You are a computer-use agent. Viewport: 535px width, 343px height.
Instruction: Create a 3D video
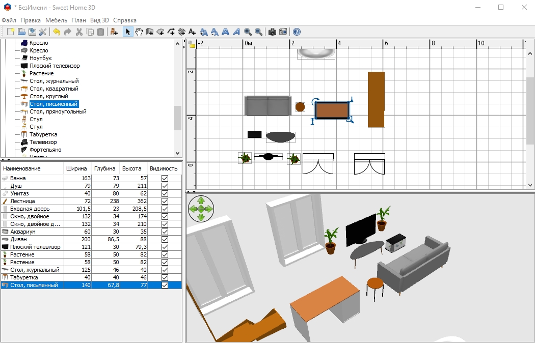tap(283, 32)
